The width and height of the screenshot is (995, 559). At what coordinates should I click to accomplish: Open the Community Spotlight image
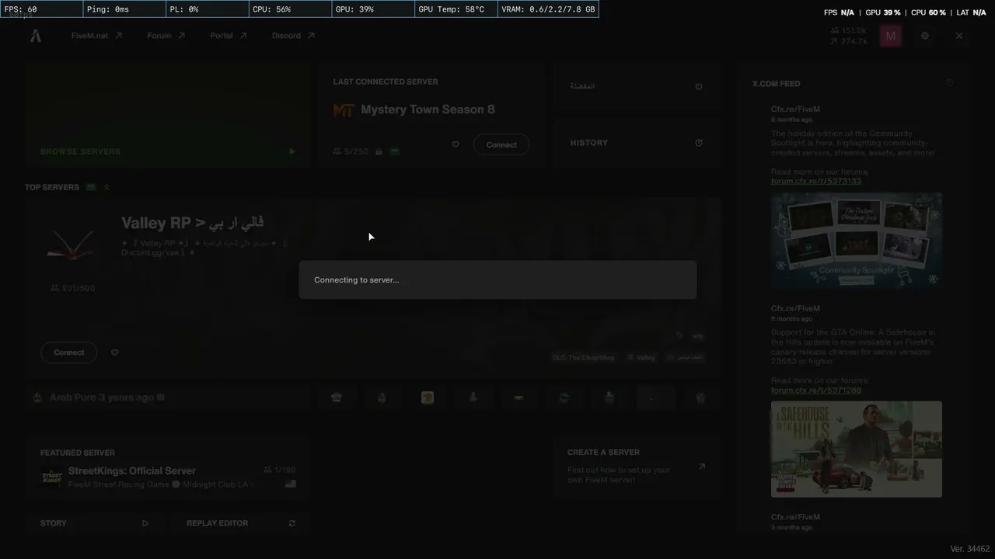pos(857,241)
